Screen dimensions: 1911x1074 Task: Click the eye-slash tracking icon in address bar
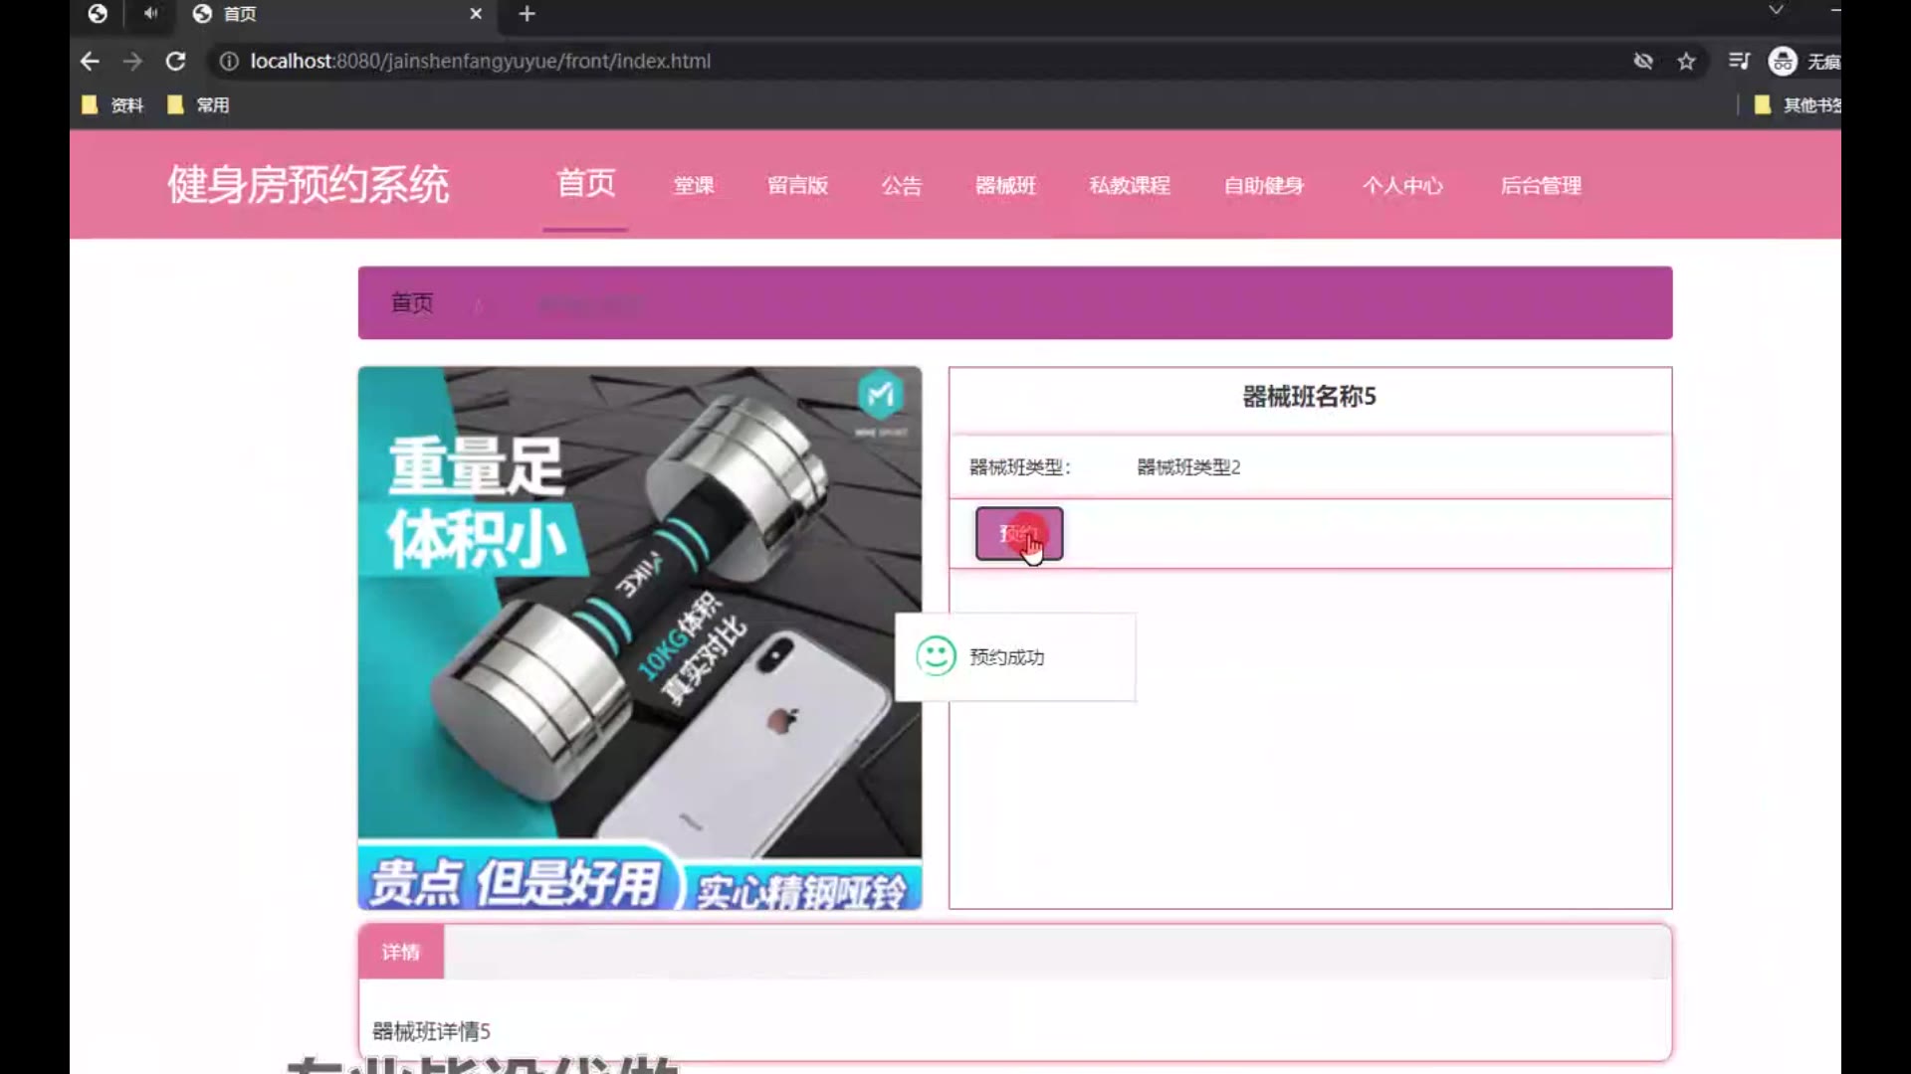(1643, 62)
